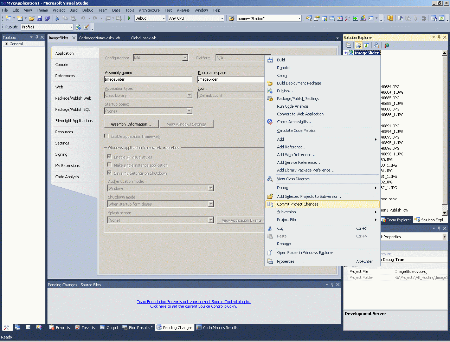Save the current file via floppy icon
Screen dimensions: 450x342
pyautogui.click(x=39, y=18)
